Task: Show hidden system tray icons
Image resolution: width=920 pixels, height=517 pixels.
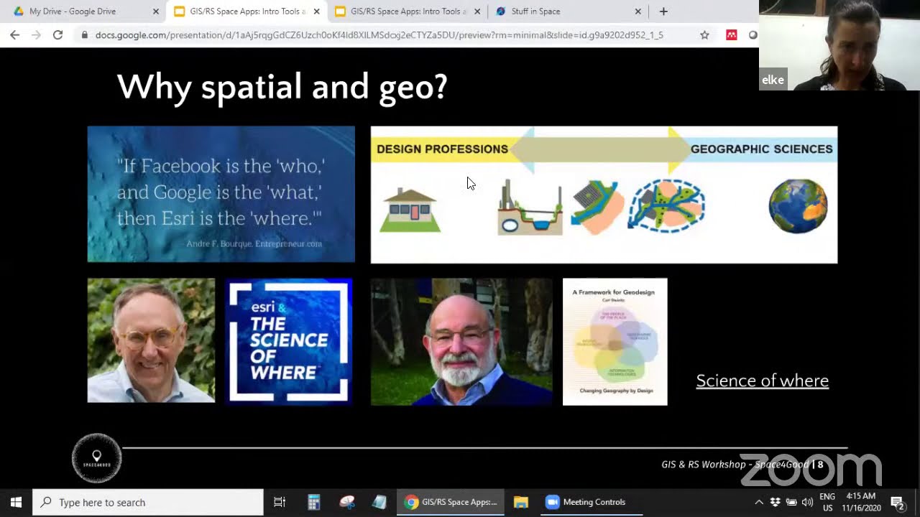Action: (758, 502)
